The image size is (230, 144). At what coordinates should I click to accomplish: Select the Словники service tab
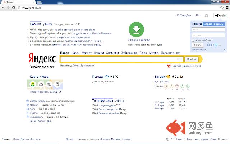pyautogui.click(x=112, y=53)
